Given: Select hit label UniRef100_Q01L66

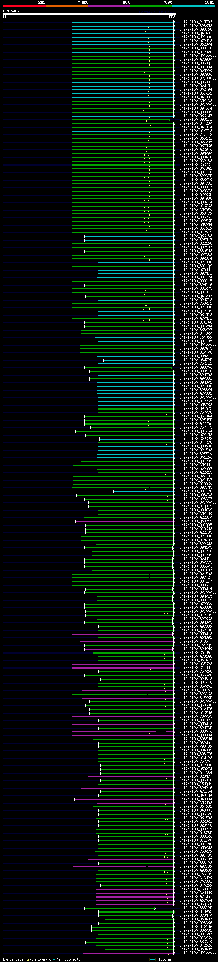Looking at the screenshot, I should tap(195, 458).
